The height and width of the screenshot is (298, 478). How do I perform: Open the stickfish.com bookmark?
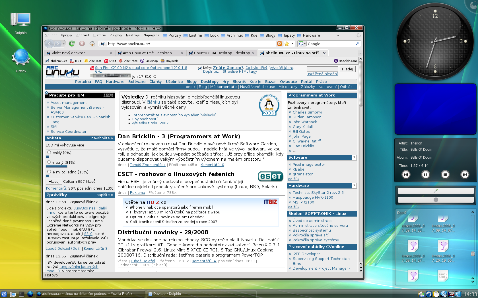tap(345, 61)
